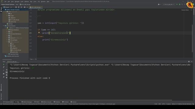Rerun program with the green arrow in Run panel
195x109 pixels.
4,64
